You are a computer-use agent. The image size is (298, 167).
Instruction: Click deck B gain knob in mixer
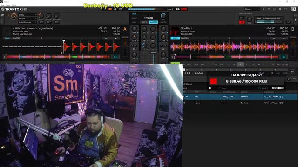click(163, 29)
